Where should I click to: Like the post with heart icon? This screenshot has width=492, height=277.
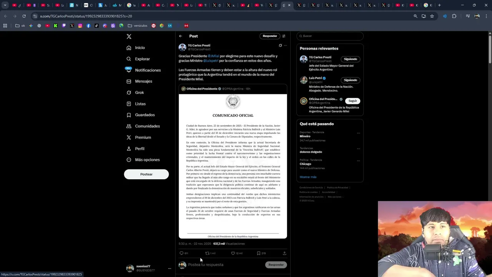pyautogui.click(x=233, y=253)
